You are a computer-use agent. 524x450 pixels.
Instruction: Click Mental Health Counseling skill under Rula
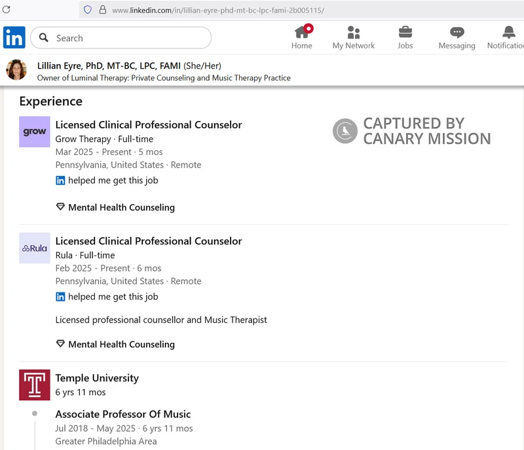(121, 344)
